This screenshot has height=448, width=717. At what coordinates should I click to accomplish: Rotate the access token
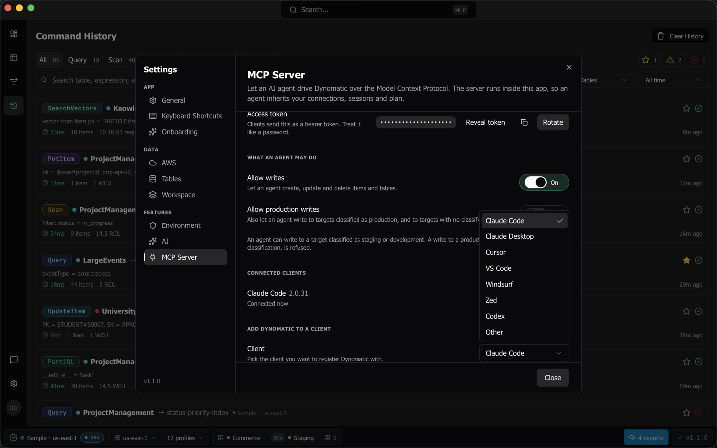pyautogui.click(x=553, y=122)
